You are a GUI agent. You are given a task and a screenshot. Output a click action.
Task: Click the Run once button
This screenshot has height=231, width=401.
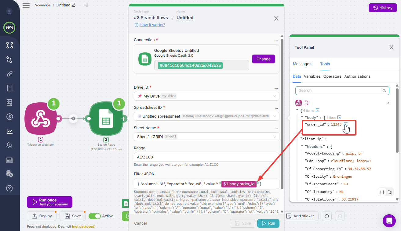click(x=49, y=202)
